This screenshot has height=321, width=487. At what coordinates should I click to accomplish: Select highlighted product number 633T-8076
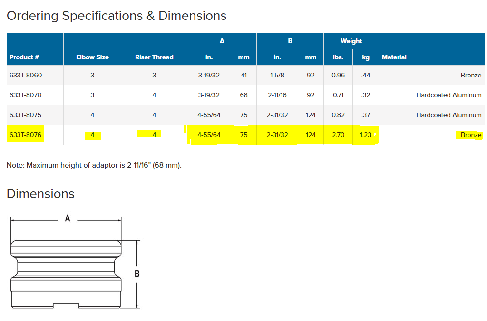[x=26, y=135]
